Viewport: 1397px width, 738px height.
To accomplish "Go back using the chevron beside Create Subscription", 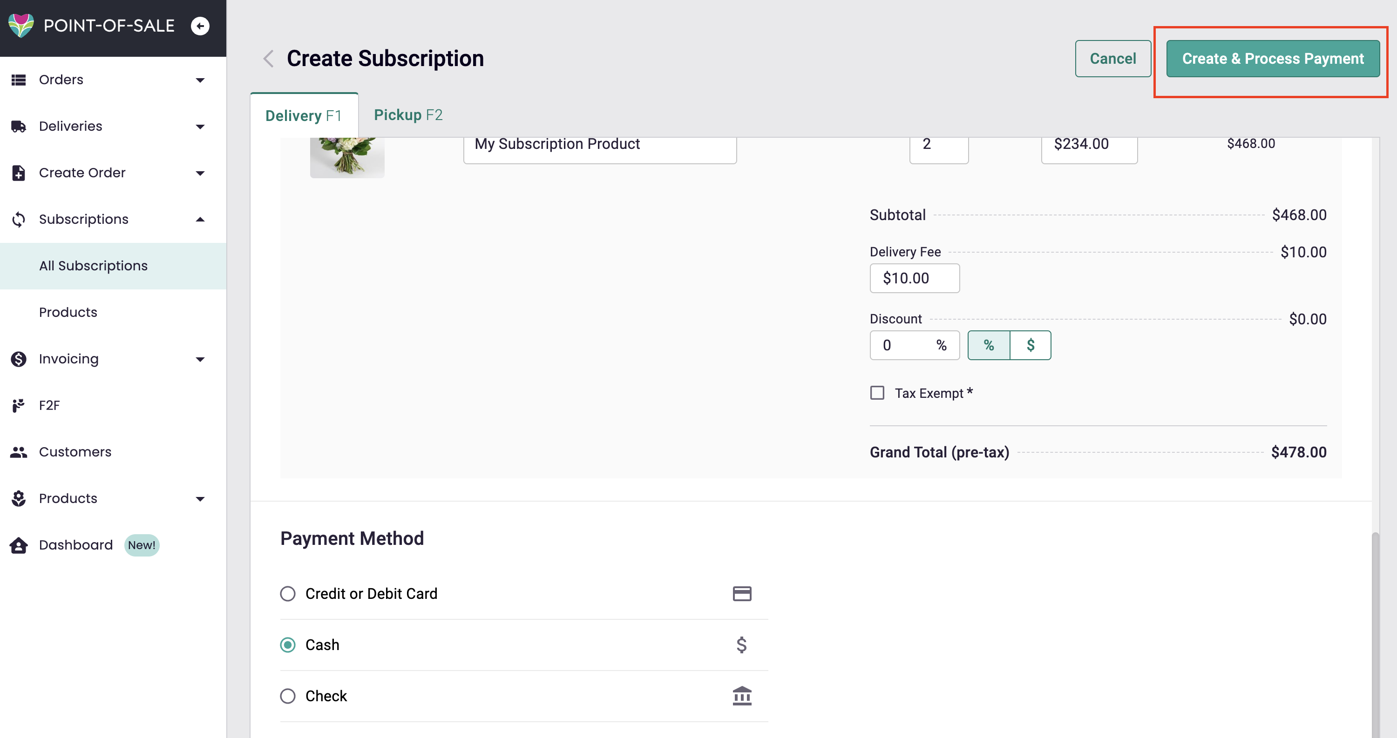I will 268,59.
